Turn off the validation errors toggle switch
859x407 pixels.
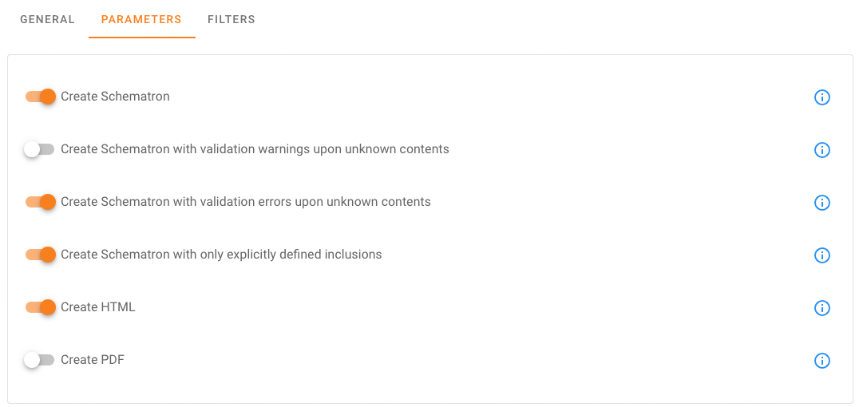tap(40, 202)
